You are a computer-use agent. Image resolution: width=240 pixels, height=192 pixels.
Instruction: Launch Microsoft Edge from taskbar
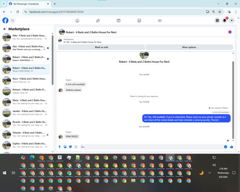click(x=32, y=157)
